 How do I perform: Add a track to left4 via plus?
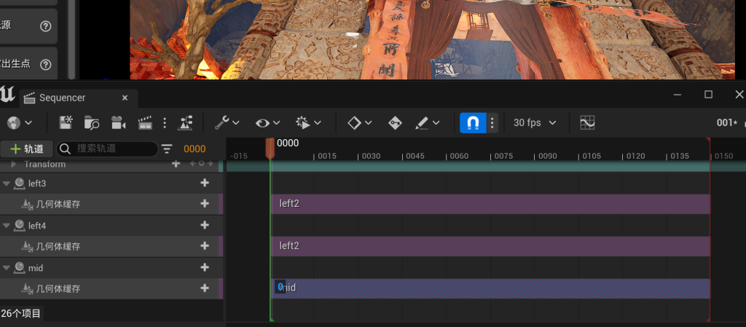tap(205, 225)
